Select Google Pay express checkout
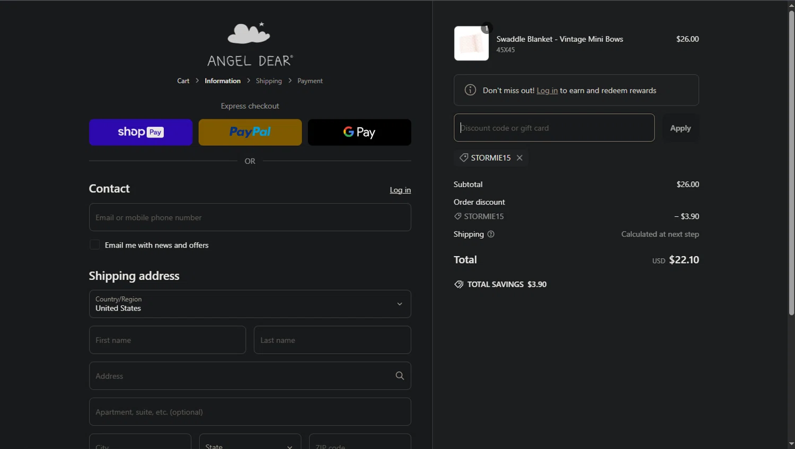This screenshot has width=795, height=449. click(x=359, y=132)
